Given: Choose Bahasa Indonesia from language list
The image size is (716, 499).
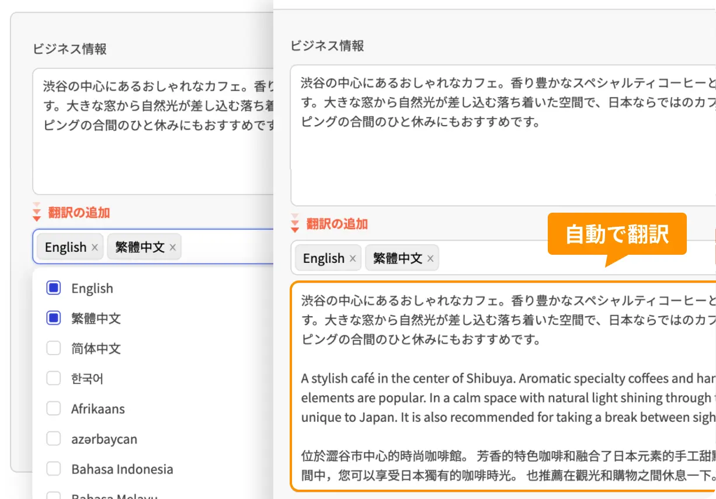Looking at the screenshot, I should tap(122, 469).
